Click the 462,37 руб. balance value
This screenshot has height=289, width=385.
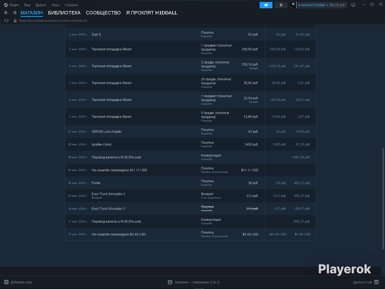[x=302, y=183]
